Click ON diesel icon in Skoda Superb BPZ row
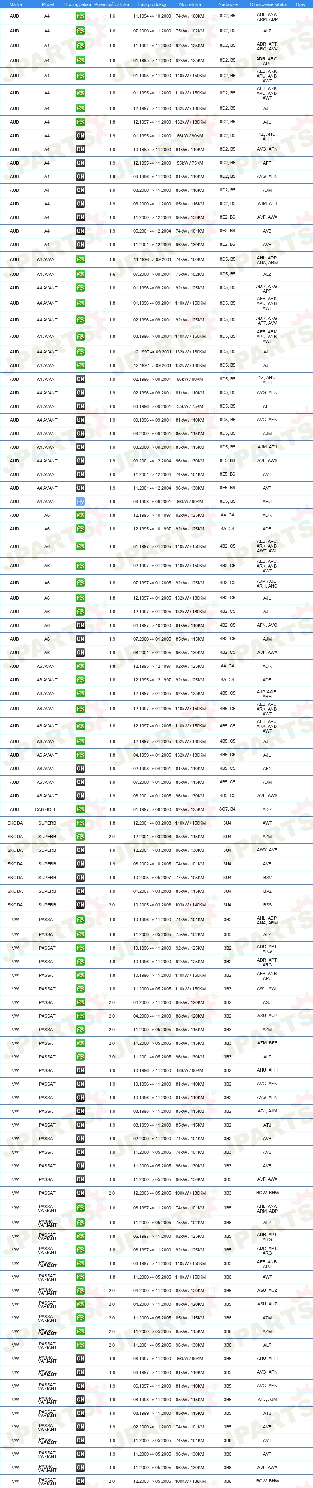 click(80, 891)
